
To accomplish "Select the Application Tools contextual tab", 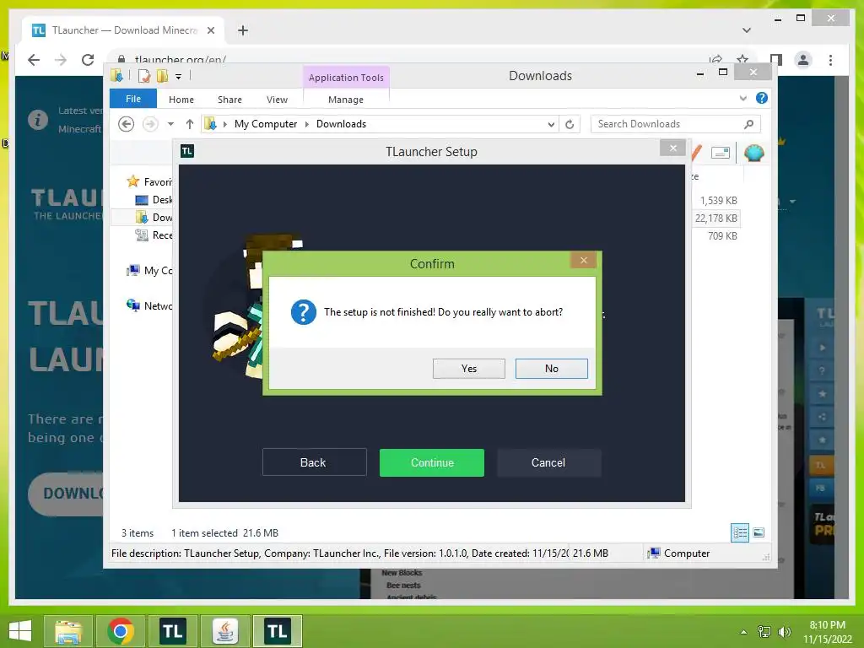I will point(346,78).
